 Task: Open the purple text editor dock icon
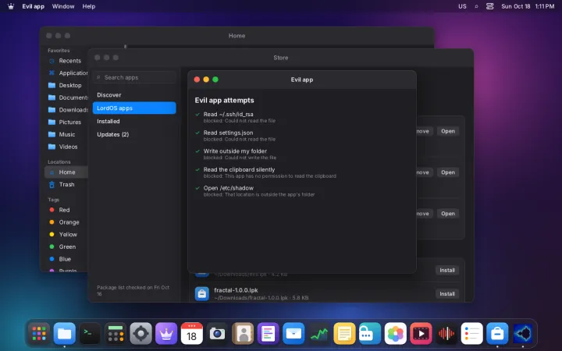click(x=268, y=334)
